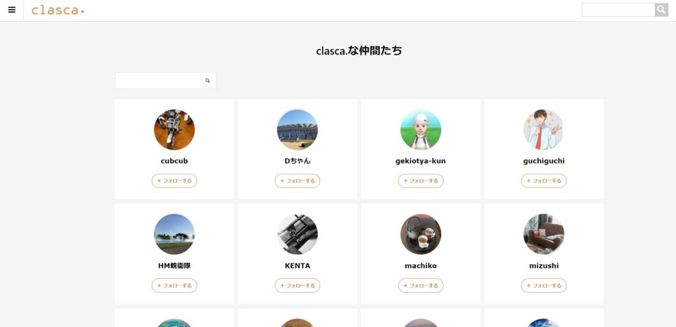Focus the member search input field
676x327 pixels.
pyautogui.click(x=166, y=80)
